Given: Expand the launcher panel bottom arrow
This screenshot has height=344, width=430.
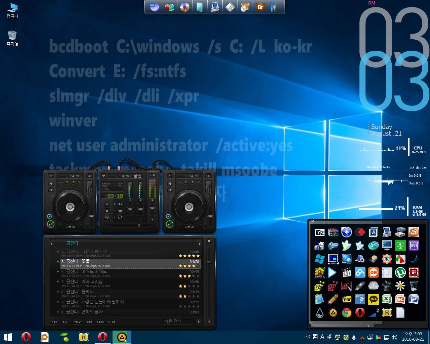Looking at the screenshot, I should coord(368,326).
